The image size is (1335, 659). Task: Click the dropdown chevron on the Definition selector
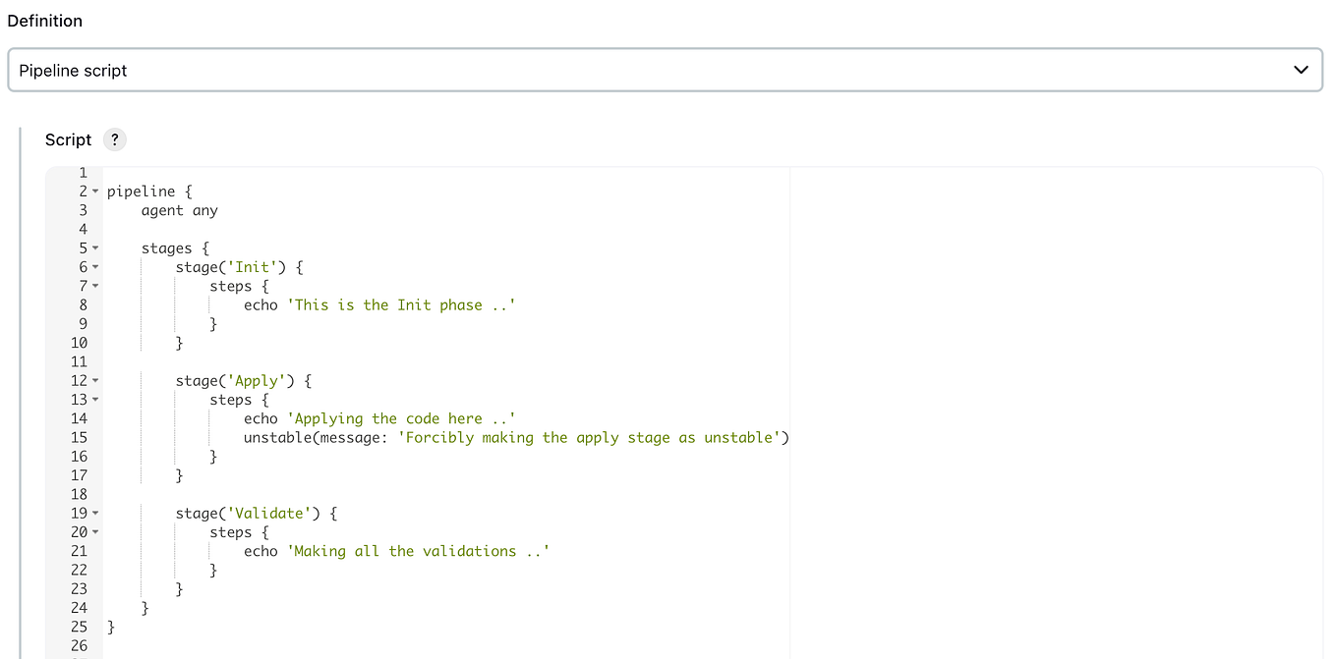[x=1301, y=70]
